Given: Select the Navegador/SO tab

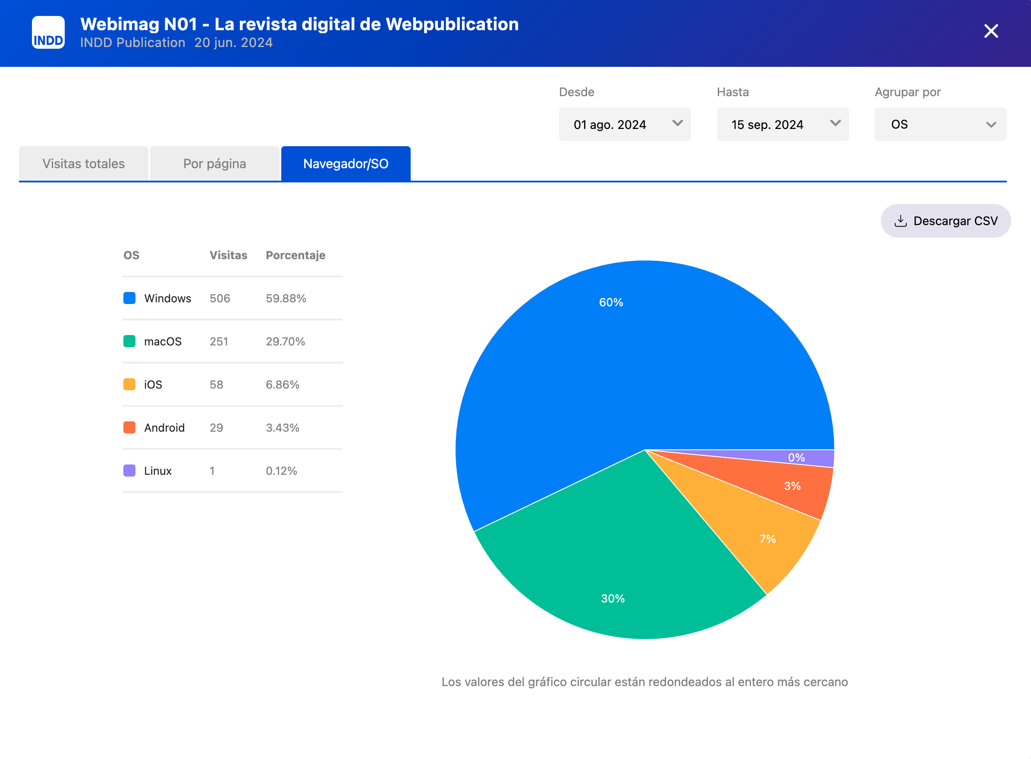Looking at the screenshot, I should (346, 163).
